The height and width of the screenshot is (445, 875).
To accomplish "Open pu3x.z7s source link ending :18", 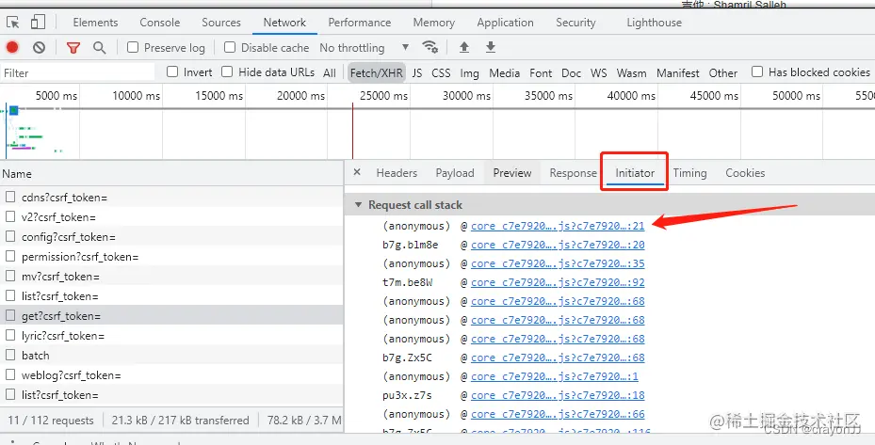I will (x=558, y=396).
